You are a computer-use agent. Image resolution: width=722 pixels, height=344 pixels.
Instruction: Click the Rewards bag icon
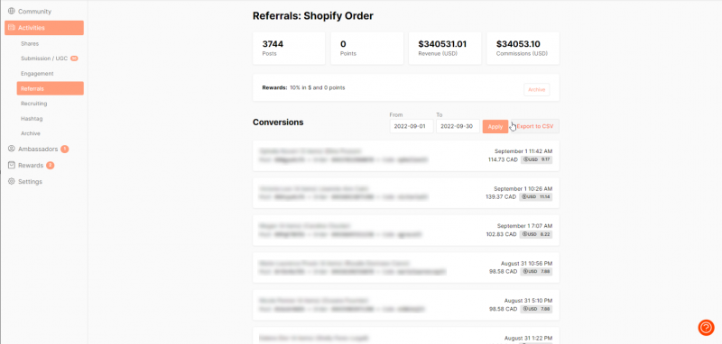pos(12,165)
